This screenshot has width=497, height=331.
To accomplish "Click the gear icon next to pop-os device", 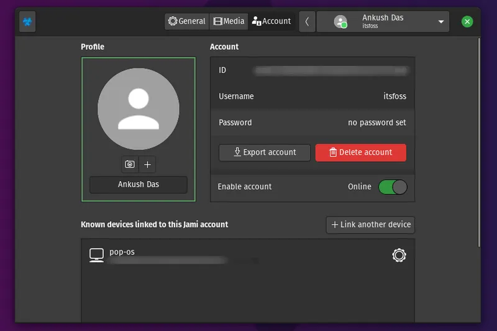I will click(x=399, y=255).
